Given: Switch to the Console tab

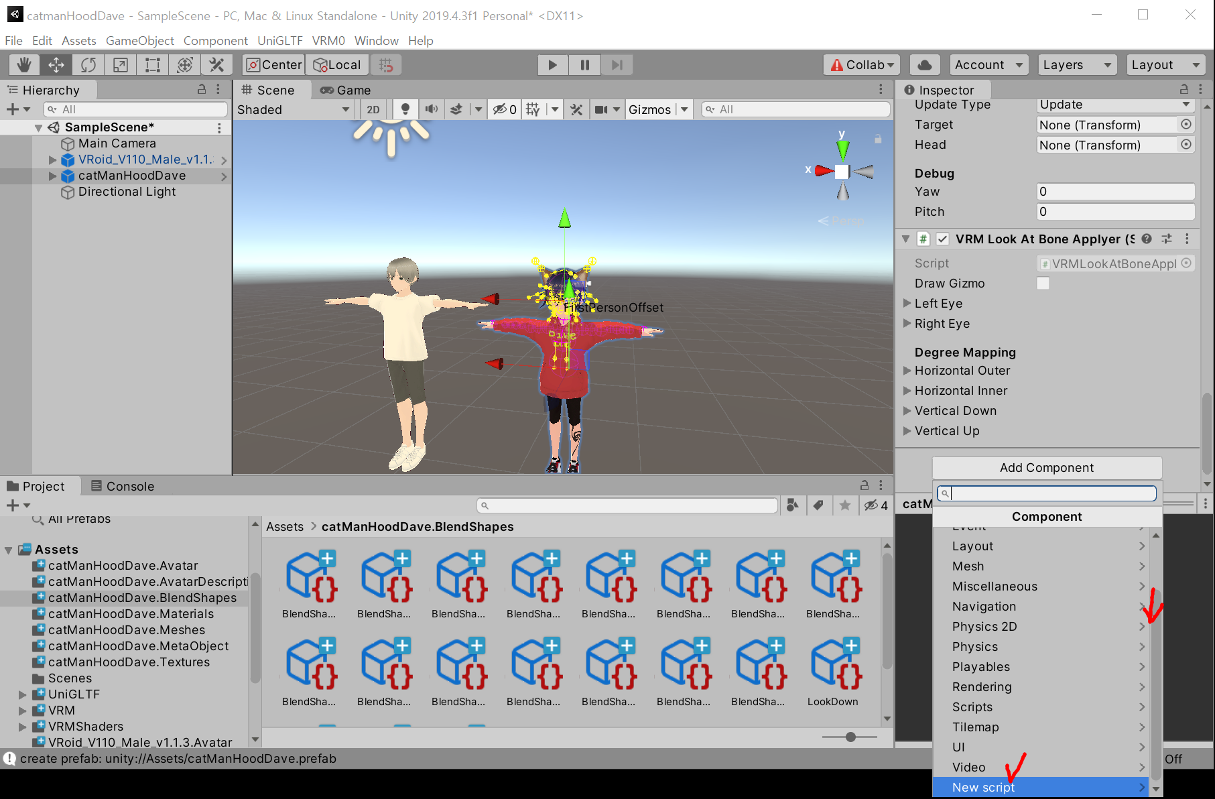Looking at the screenshot, I should (123, 486).
